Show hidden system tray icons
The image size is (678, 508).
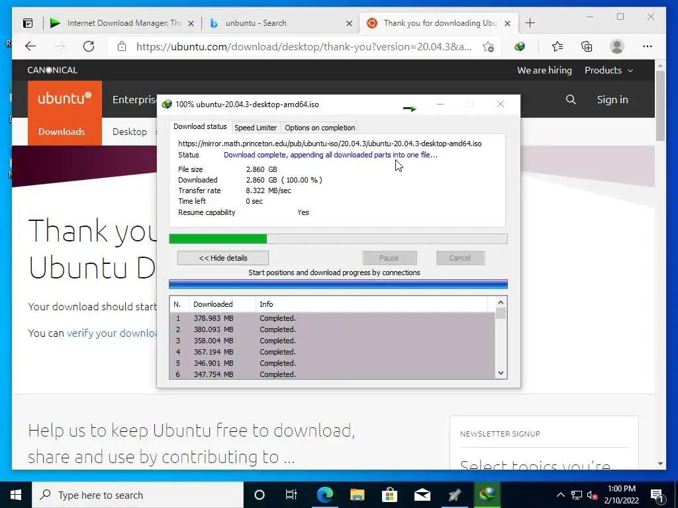tap(560, 495)
